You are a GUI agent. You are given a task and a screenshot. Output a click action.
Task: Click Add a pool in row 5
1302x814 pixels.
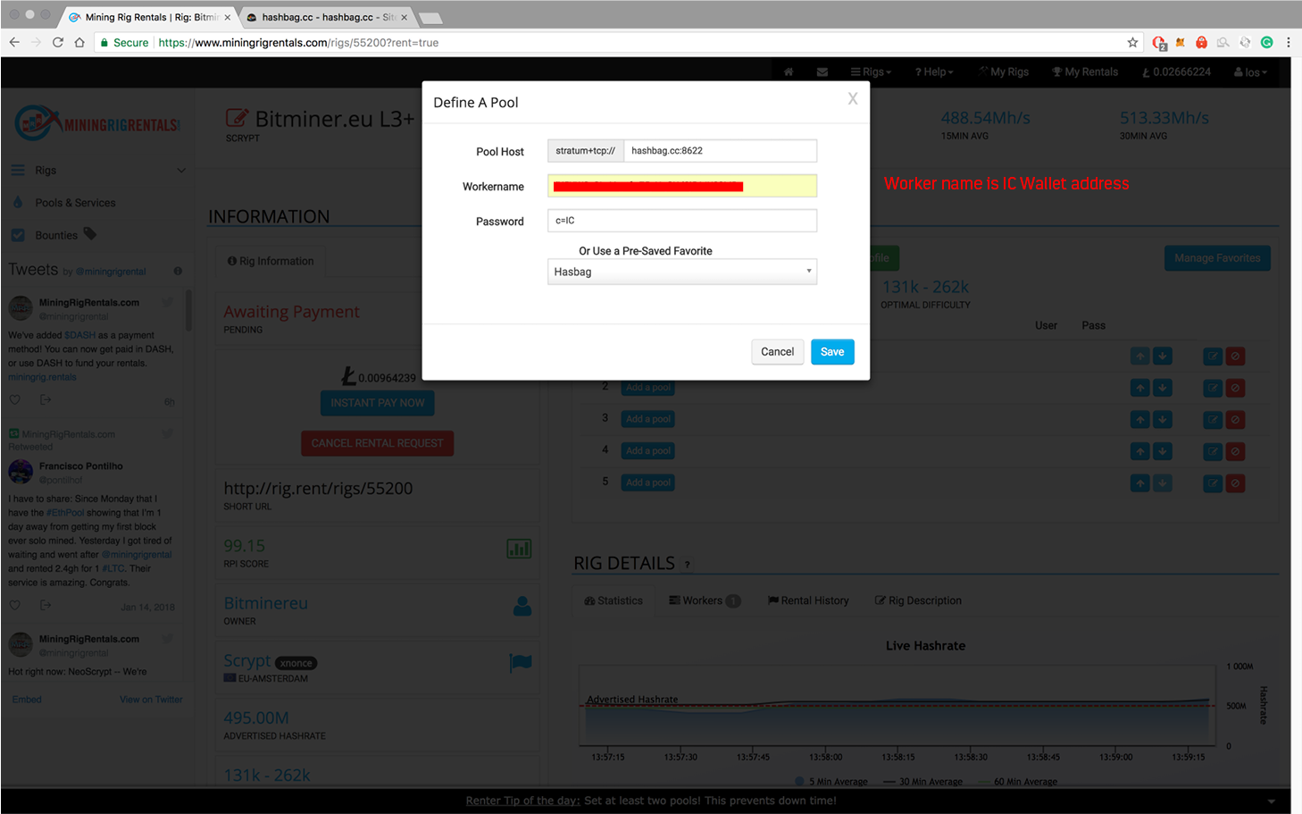click(x=648, y=483)
